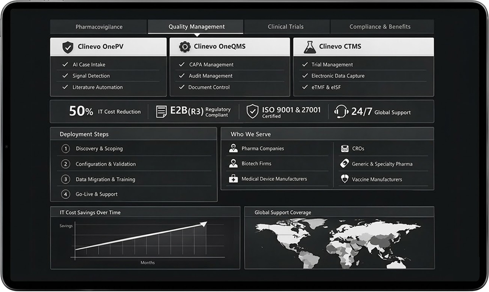This screenshot has width=489, height=292.
Task: Click the 24/7 Global Support text
Action: (381, 111)
